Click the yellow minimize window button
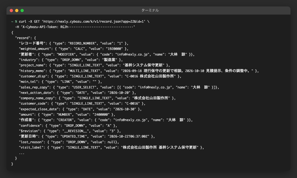 [17, 11]
